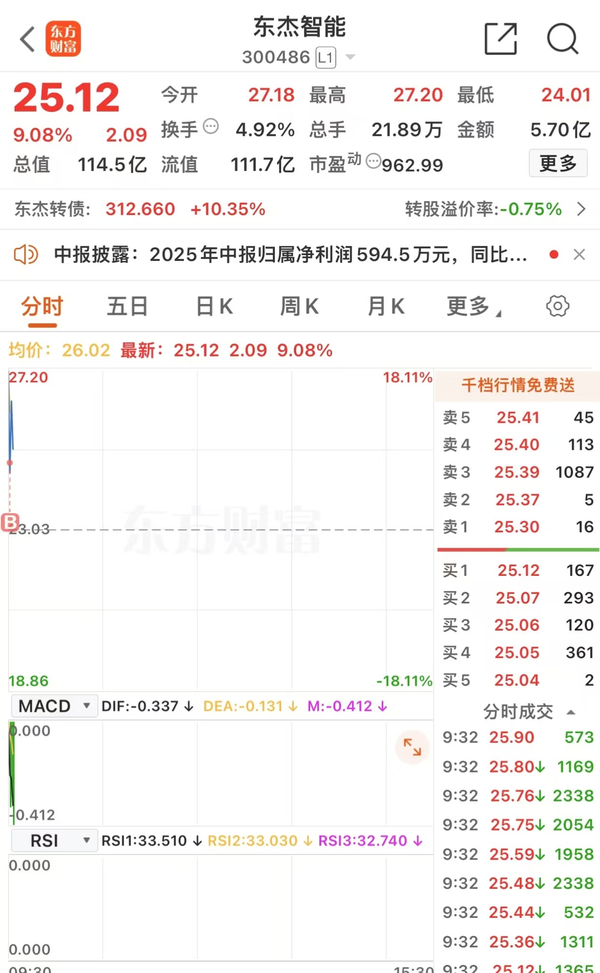Image resolution: width=600 pixels, height=973 pixels.
Task: Select 买3 order row 25.06
Action: click(x=518, y=625)
